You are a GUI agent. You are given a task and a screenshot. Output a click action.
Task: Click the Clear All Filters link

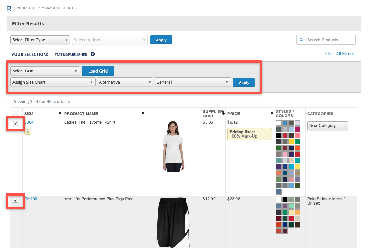(x=339, y=54)
